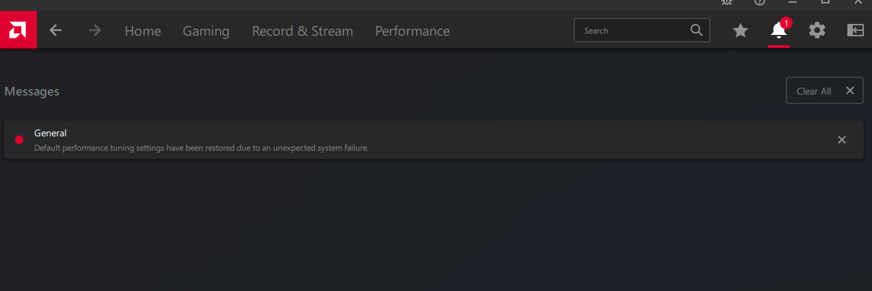The width and height of the screenshot is (872, 291).
Task: Toggle the sidebar panel icon
Action: point(856,31)
